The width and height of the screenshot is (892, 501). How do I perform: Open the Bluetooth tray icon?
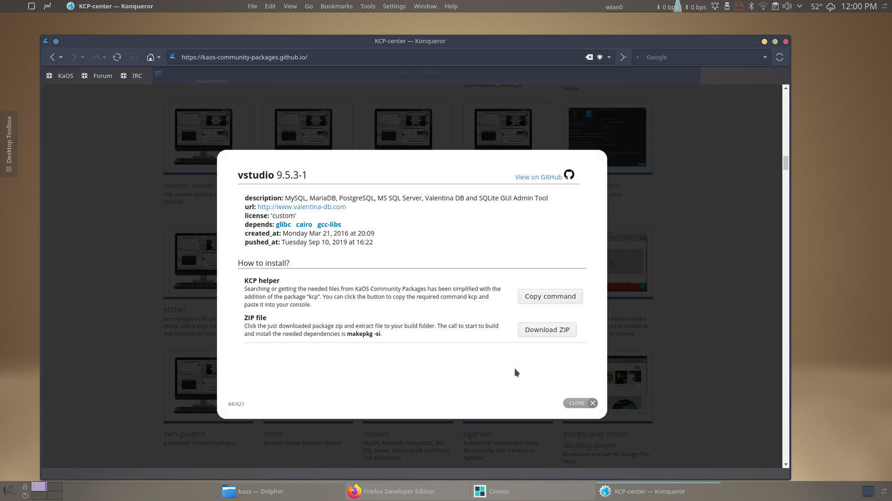click(751, 6)
